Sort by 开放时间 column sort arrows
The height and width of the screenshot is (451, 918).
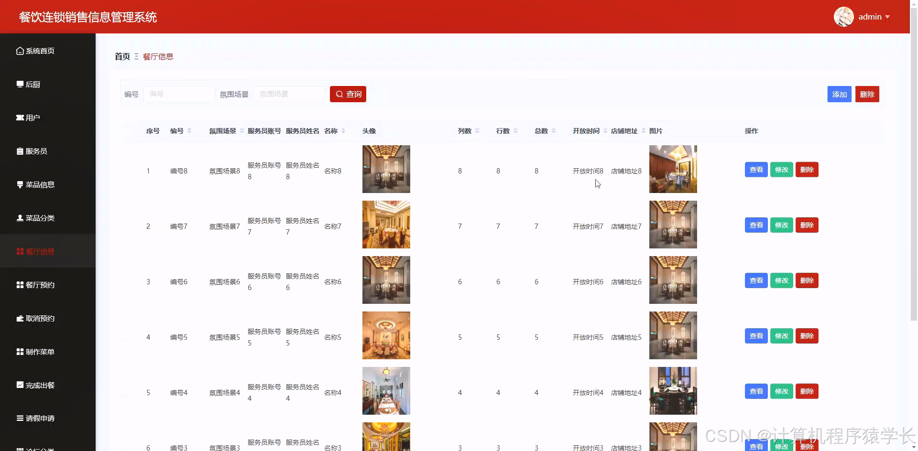tap(605, 131)
